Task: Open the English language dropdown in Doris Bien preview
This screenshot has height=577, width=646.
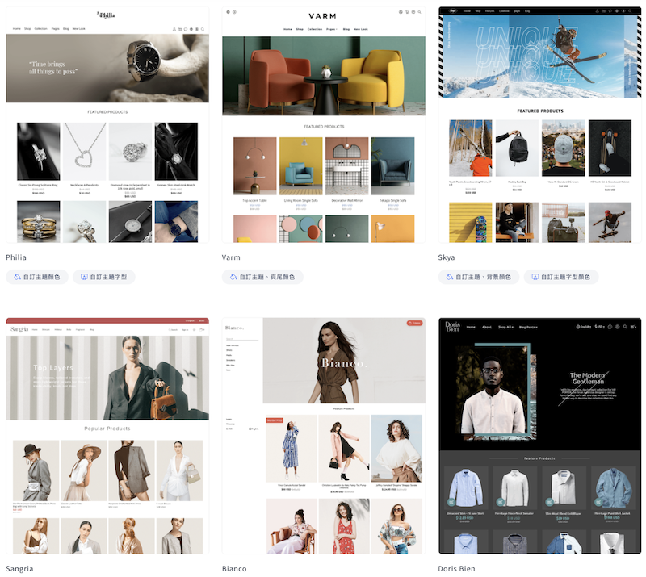Action: coord(580,328)
